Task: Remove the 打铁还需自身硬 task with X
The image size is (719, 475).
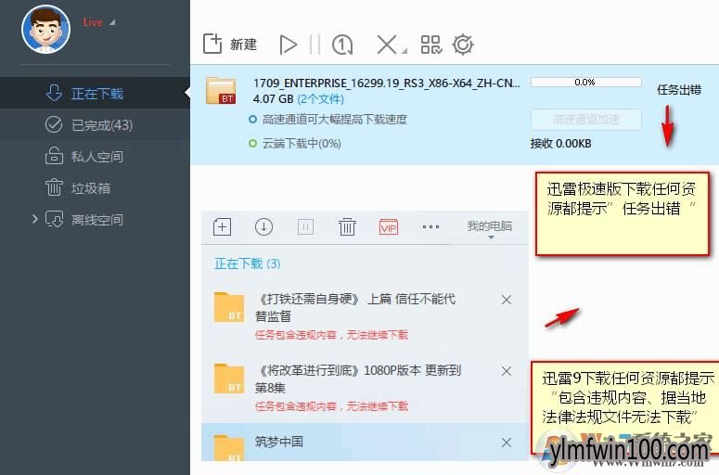Action: (x=507, y=300)
